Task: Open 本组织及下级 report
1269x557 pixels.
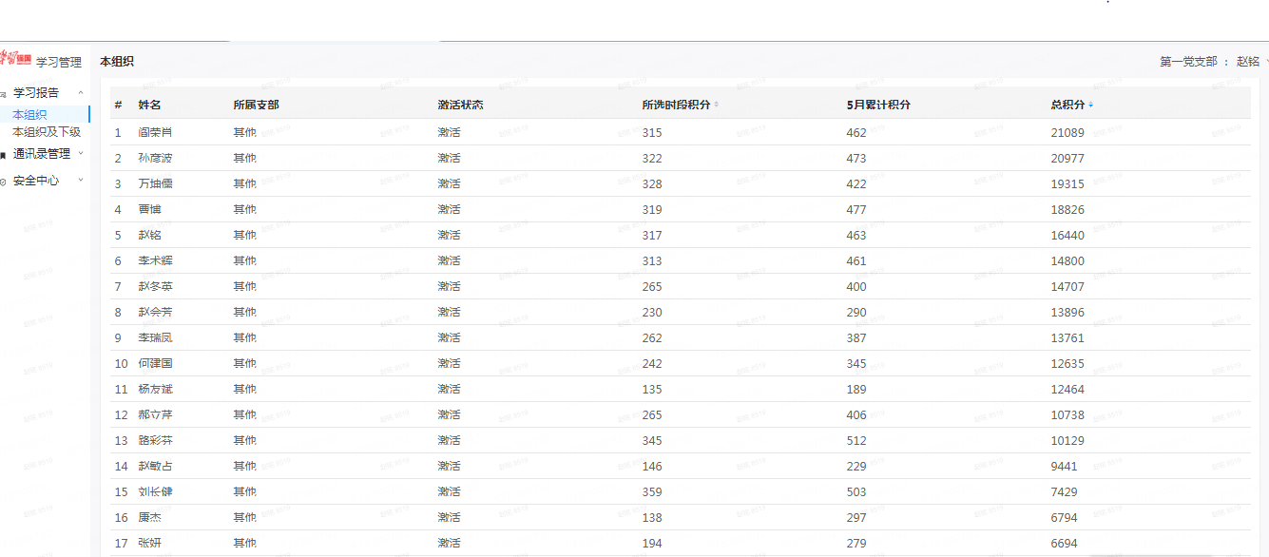Action: pyautogui.click(x=47, y=132)
